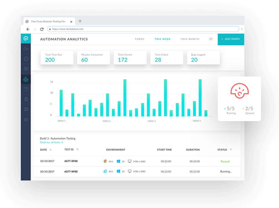Click the tallest bar in Week 2
The image size is (279, 208).
tap(125, 98)
